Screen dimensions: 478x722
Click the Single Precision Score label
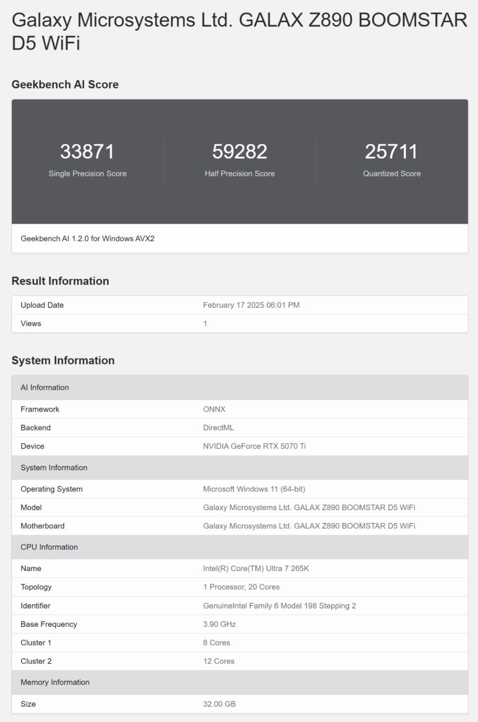(x=88, y=174)
